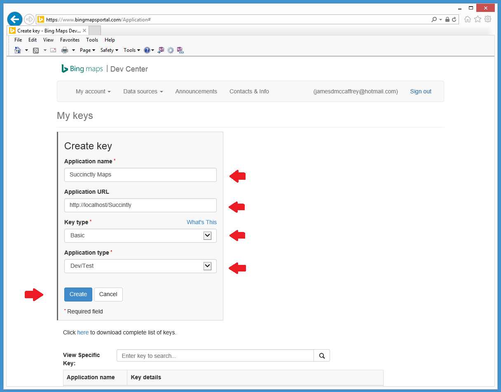Go back using the browser Back arrow
Screen dimensions: 501x392
coord(14,19)
